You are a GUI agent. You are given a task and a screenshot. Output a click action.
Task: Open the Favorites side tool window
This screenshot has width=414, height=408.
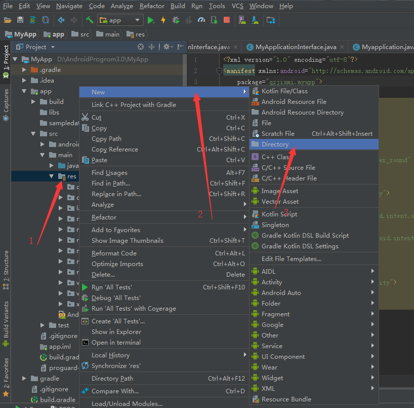[x=6, y=377]
